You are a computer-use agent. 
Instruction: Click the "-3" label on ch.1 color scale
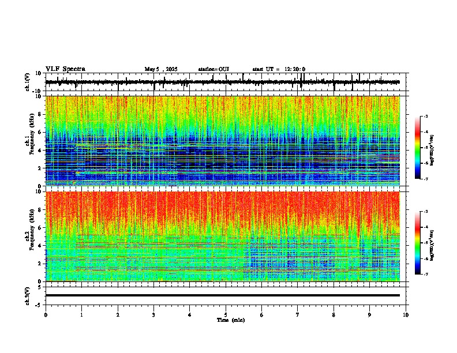click(x=425, y=117)
